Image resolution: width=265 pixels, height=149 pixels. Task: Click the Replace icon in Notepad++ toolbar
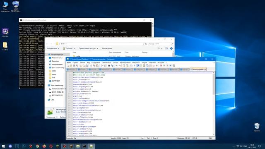(112, 65)
